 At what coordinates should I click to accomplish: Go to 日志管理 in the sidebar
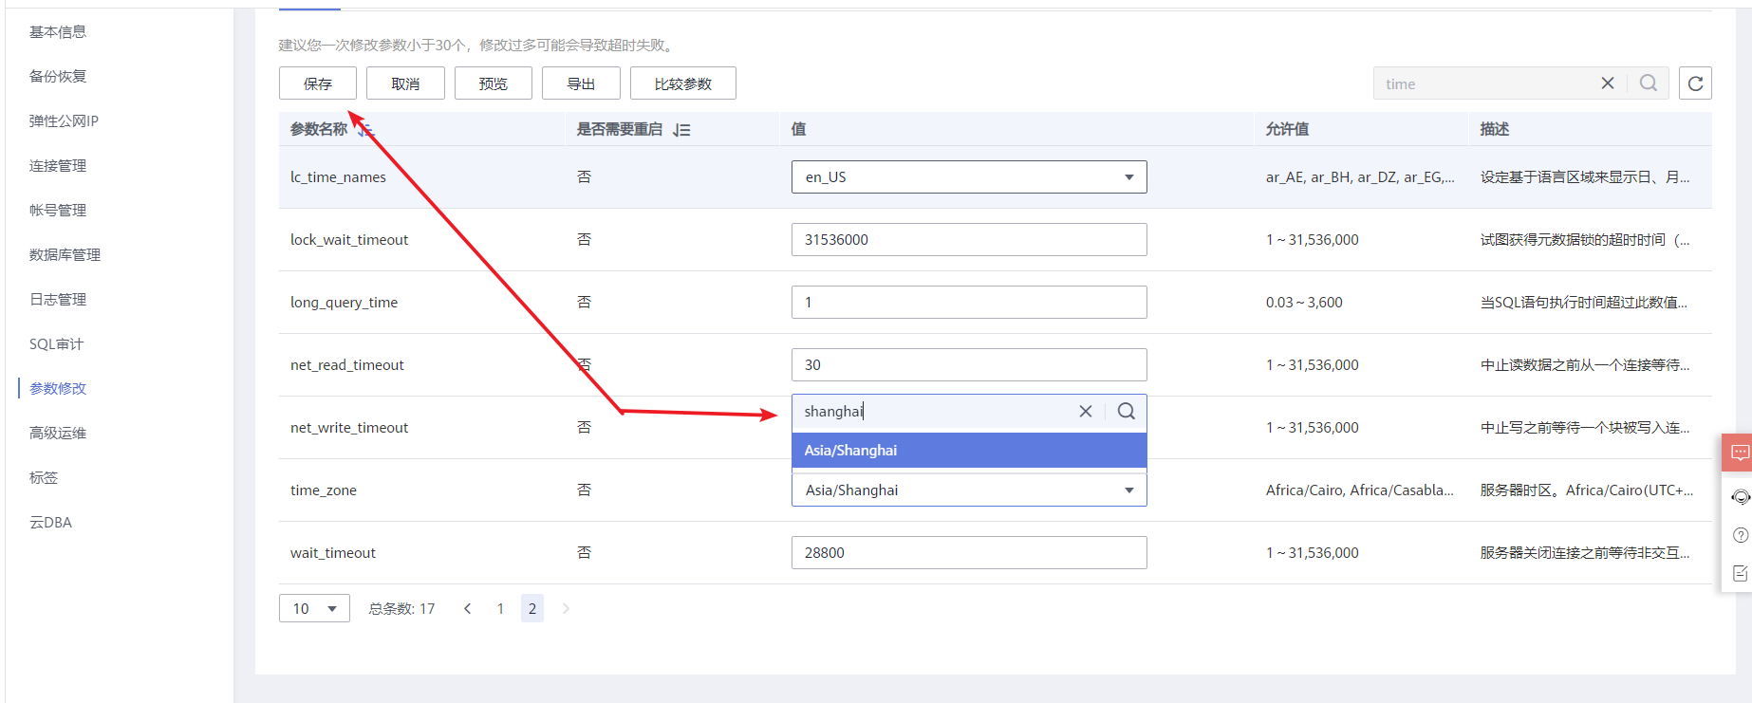[58, 300]
